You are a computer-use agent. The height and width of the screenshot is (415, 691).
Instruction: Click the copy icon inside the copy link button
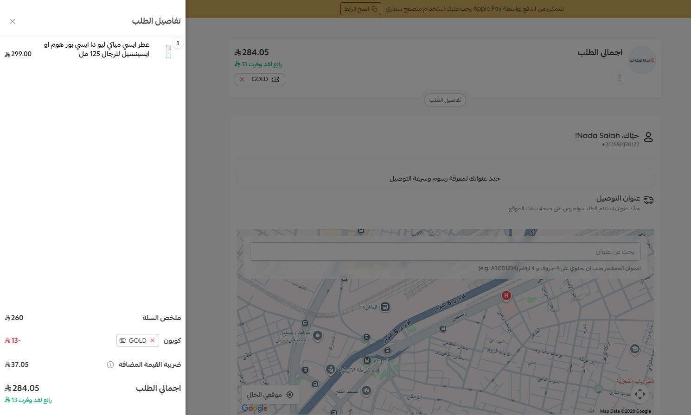(x=374, y=9)
